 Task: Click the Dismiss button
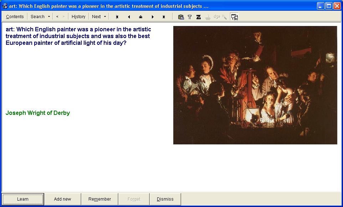(165, 199)
